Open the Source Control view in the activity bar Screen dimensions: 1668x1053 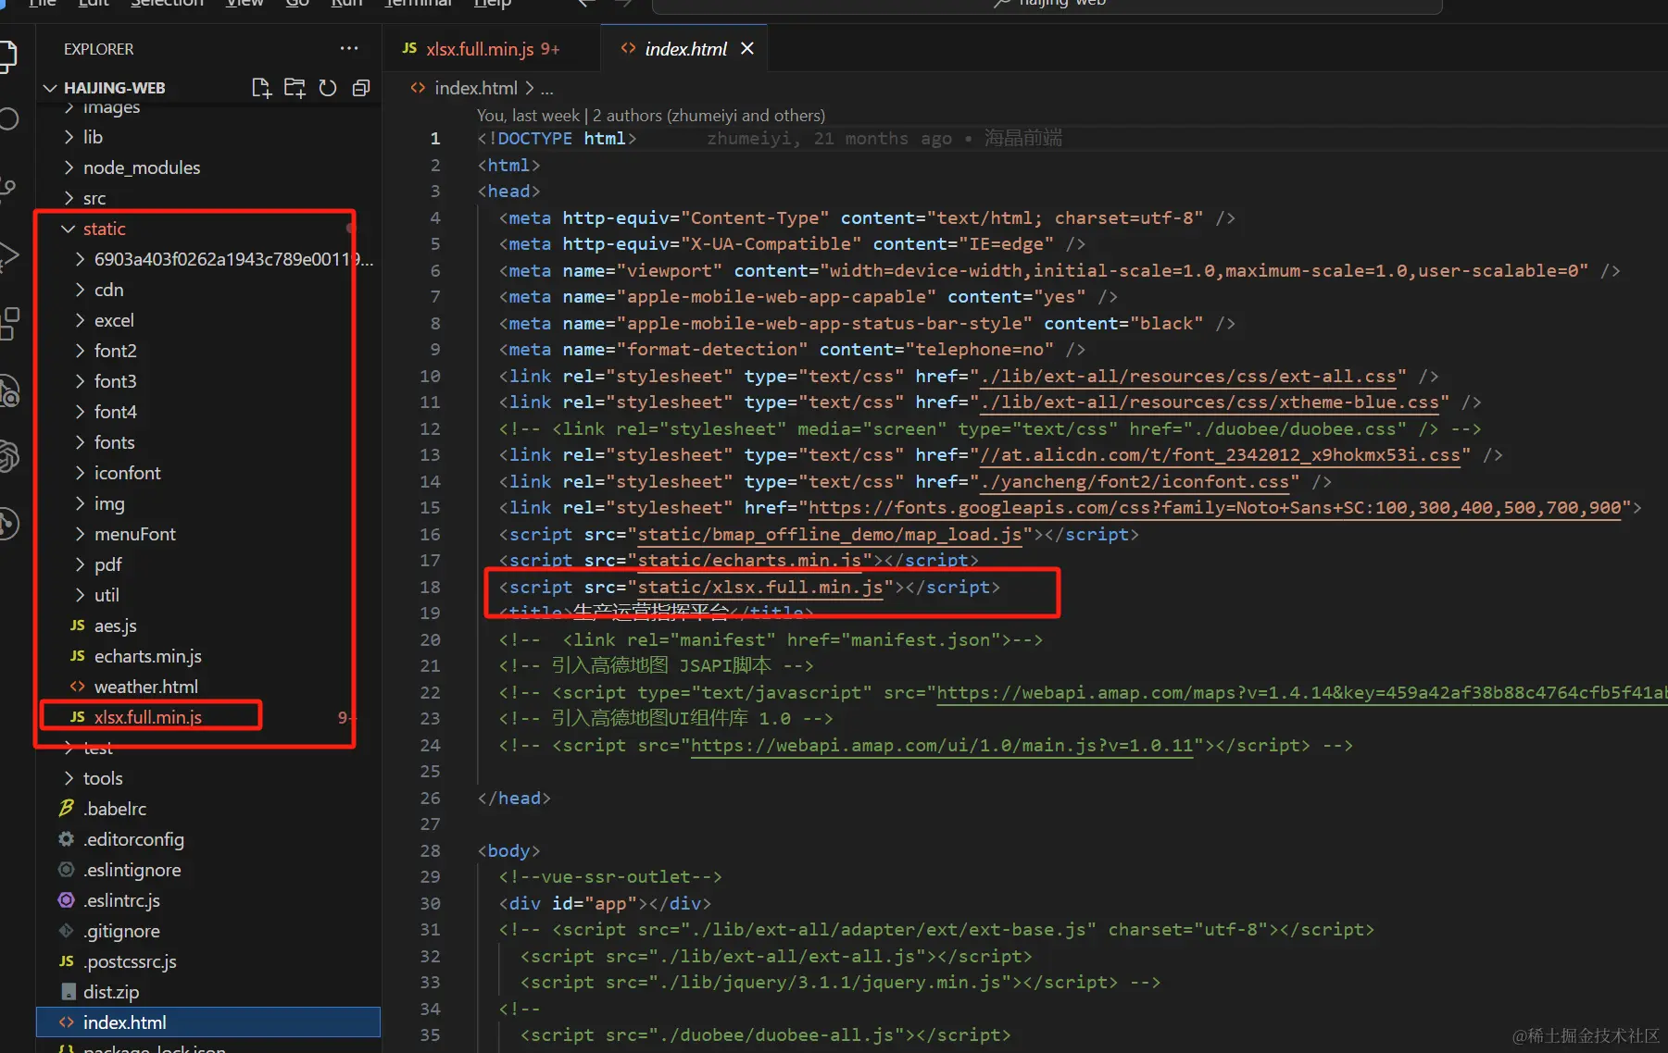pos(7,188)
